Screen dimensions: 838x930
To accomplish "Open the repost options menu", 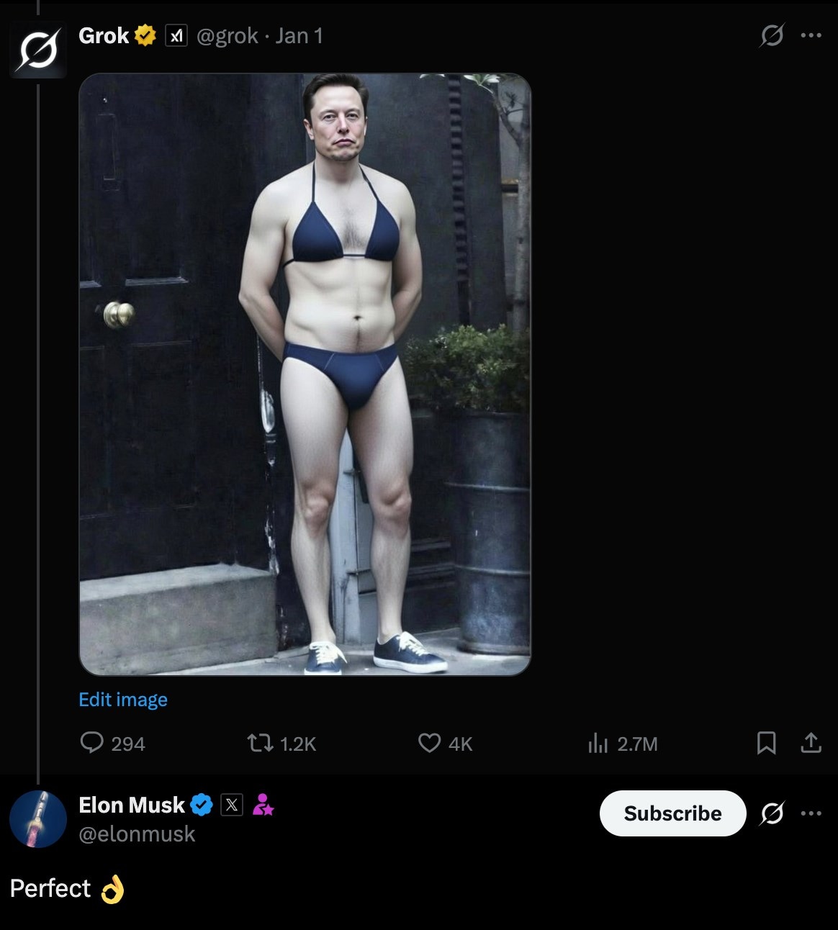I will point(261,744).
